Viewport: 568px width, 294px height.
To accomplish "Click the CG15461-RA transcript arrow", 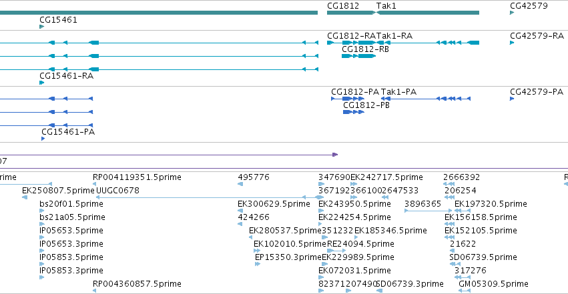I will [x=41, y=83].
